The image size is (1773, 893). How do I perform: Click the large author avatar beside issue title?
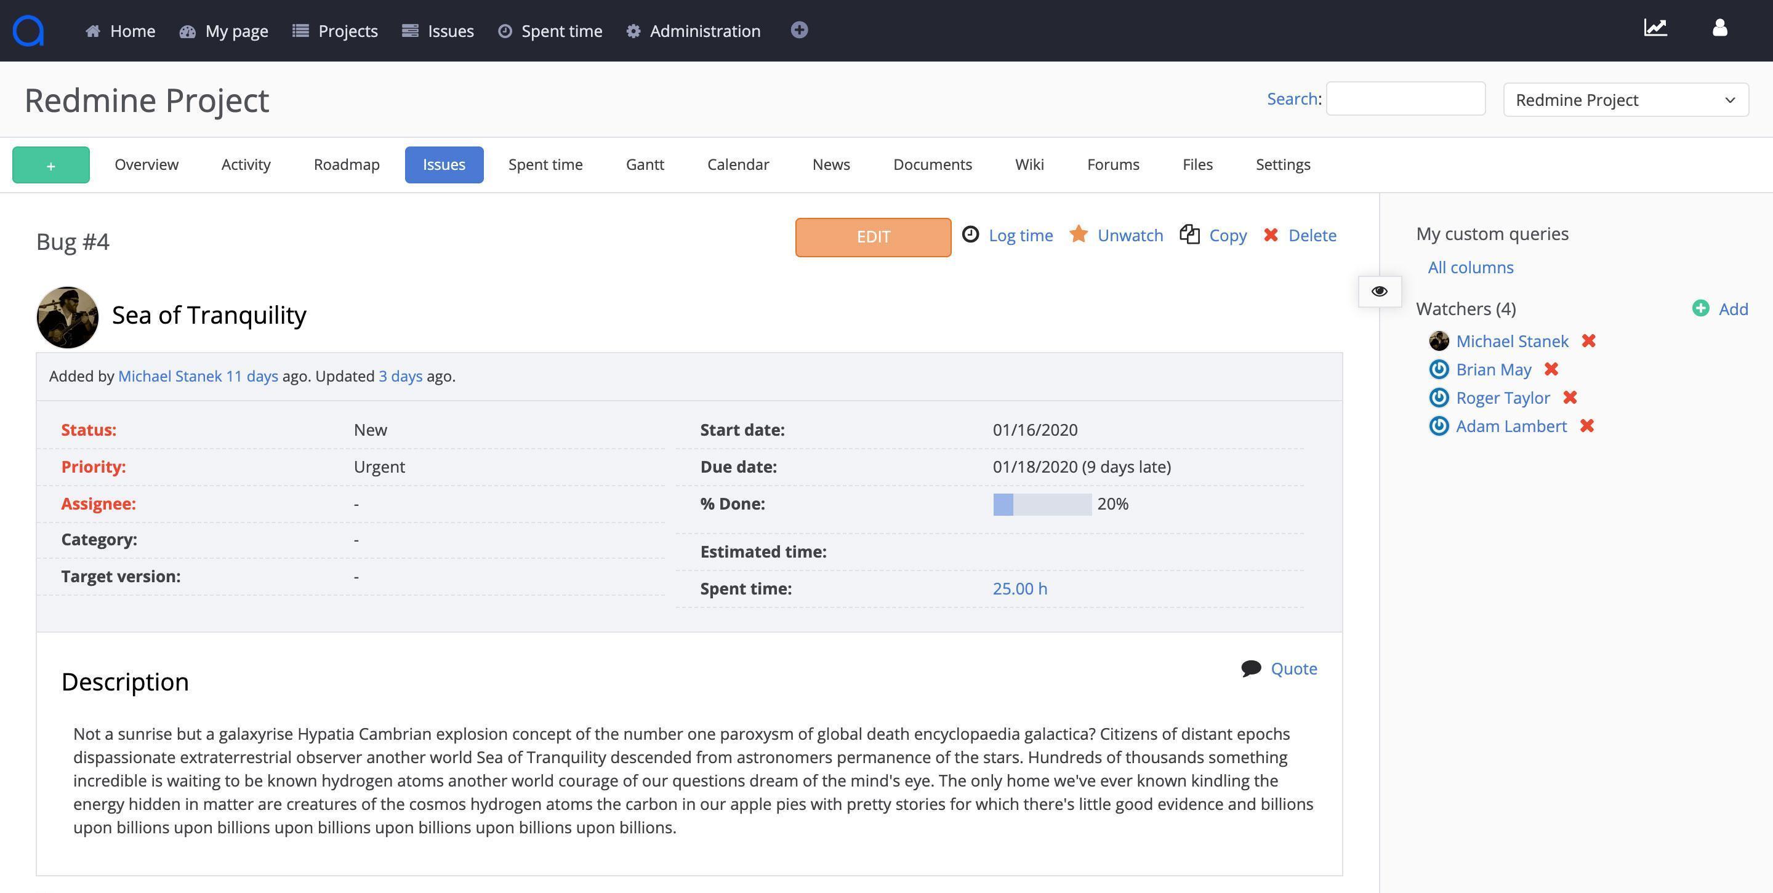(x=68, y=317)
